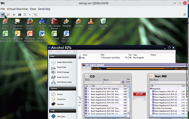189x119 pixels.
Task: Show the graphical console view icon
Action: pos(3,15)
